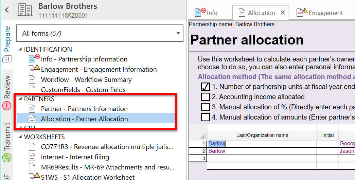
Task: Expand the CIFI section
Action: coord(21,127)
